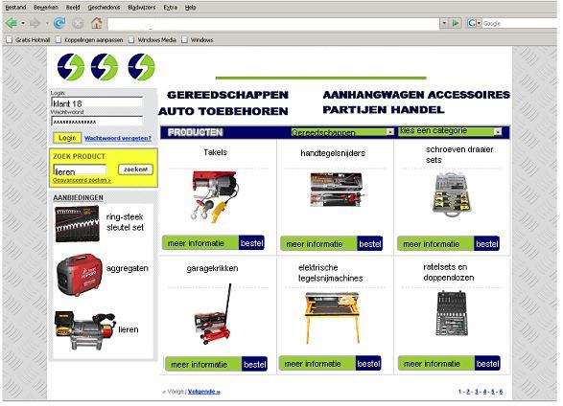Image resolution: width=563 pixels, height=406 pixels.
Task: Open the Bestand menu
Action: pyautogui.click(x=15, y=7)
